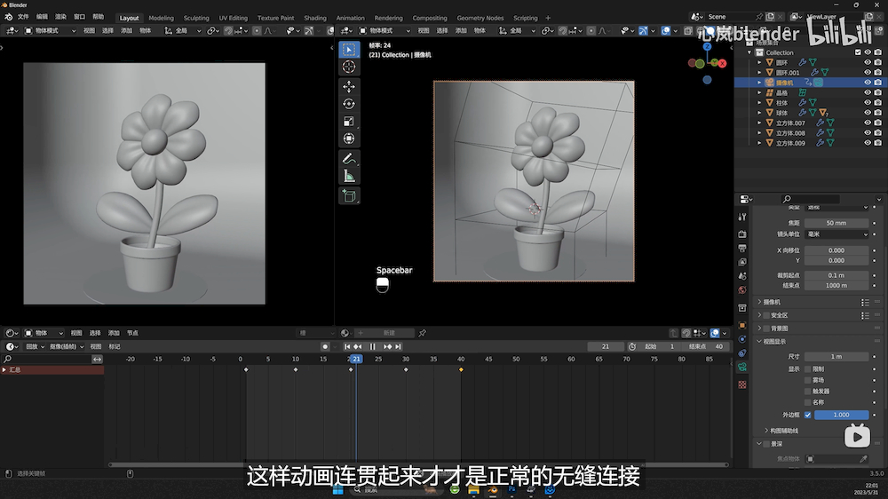Click the 外边框 opacity slider
The width and height of the screenshot is (888, 499).
pos(841,416)
